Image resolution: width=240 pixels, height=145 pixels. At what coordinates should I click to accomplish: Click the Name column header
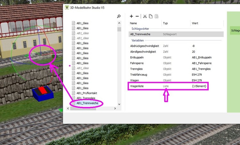[133, 23]
